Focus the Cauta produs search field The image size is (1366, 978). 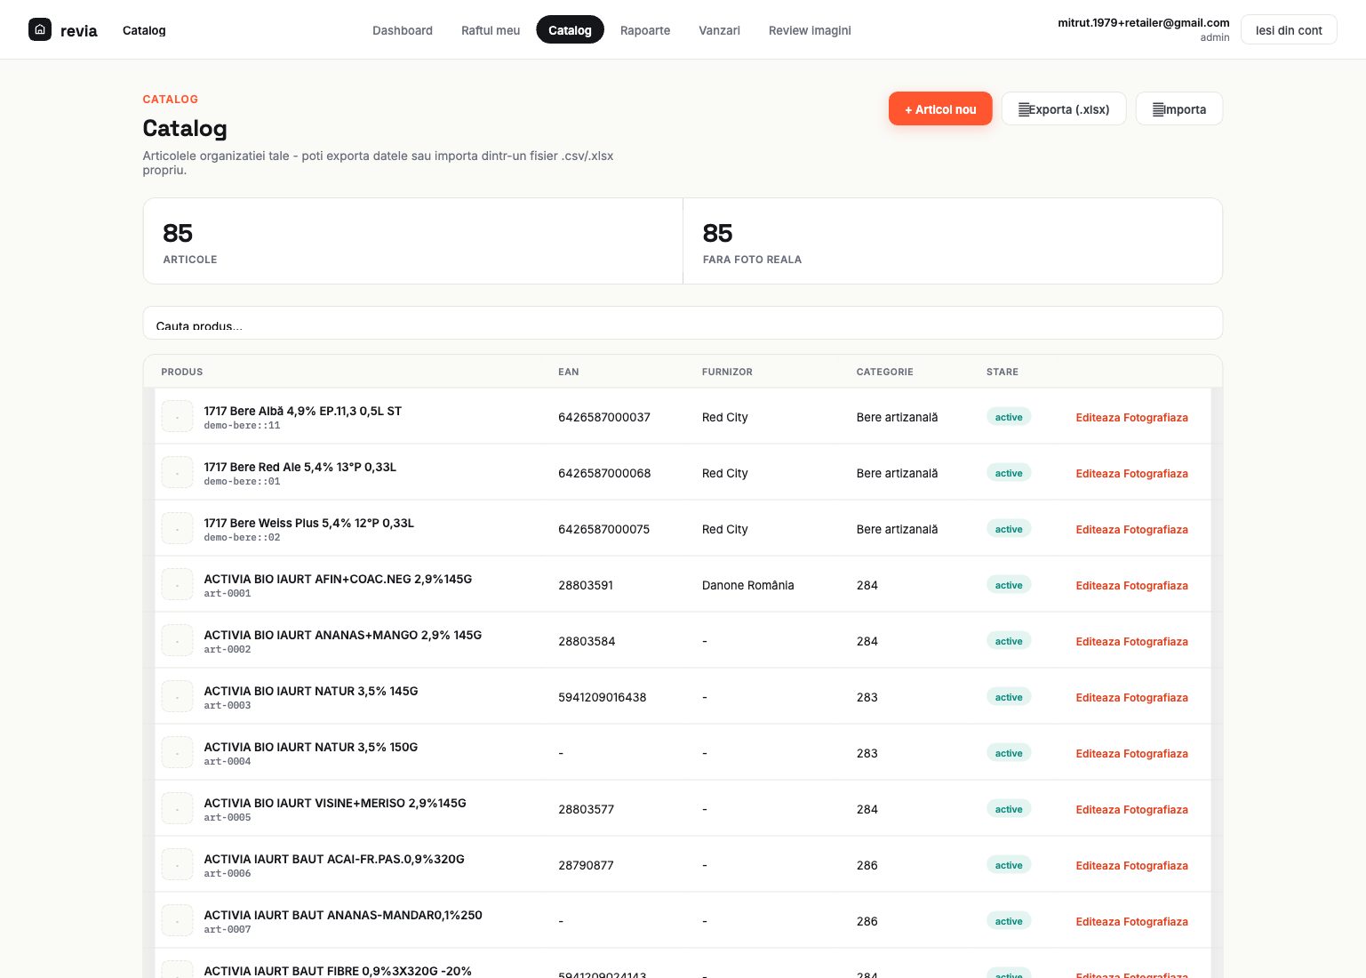coord(683,323)
